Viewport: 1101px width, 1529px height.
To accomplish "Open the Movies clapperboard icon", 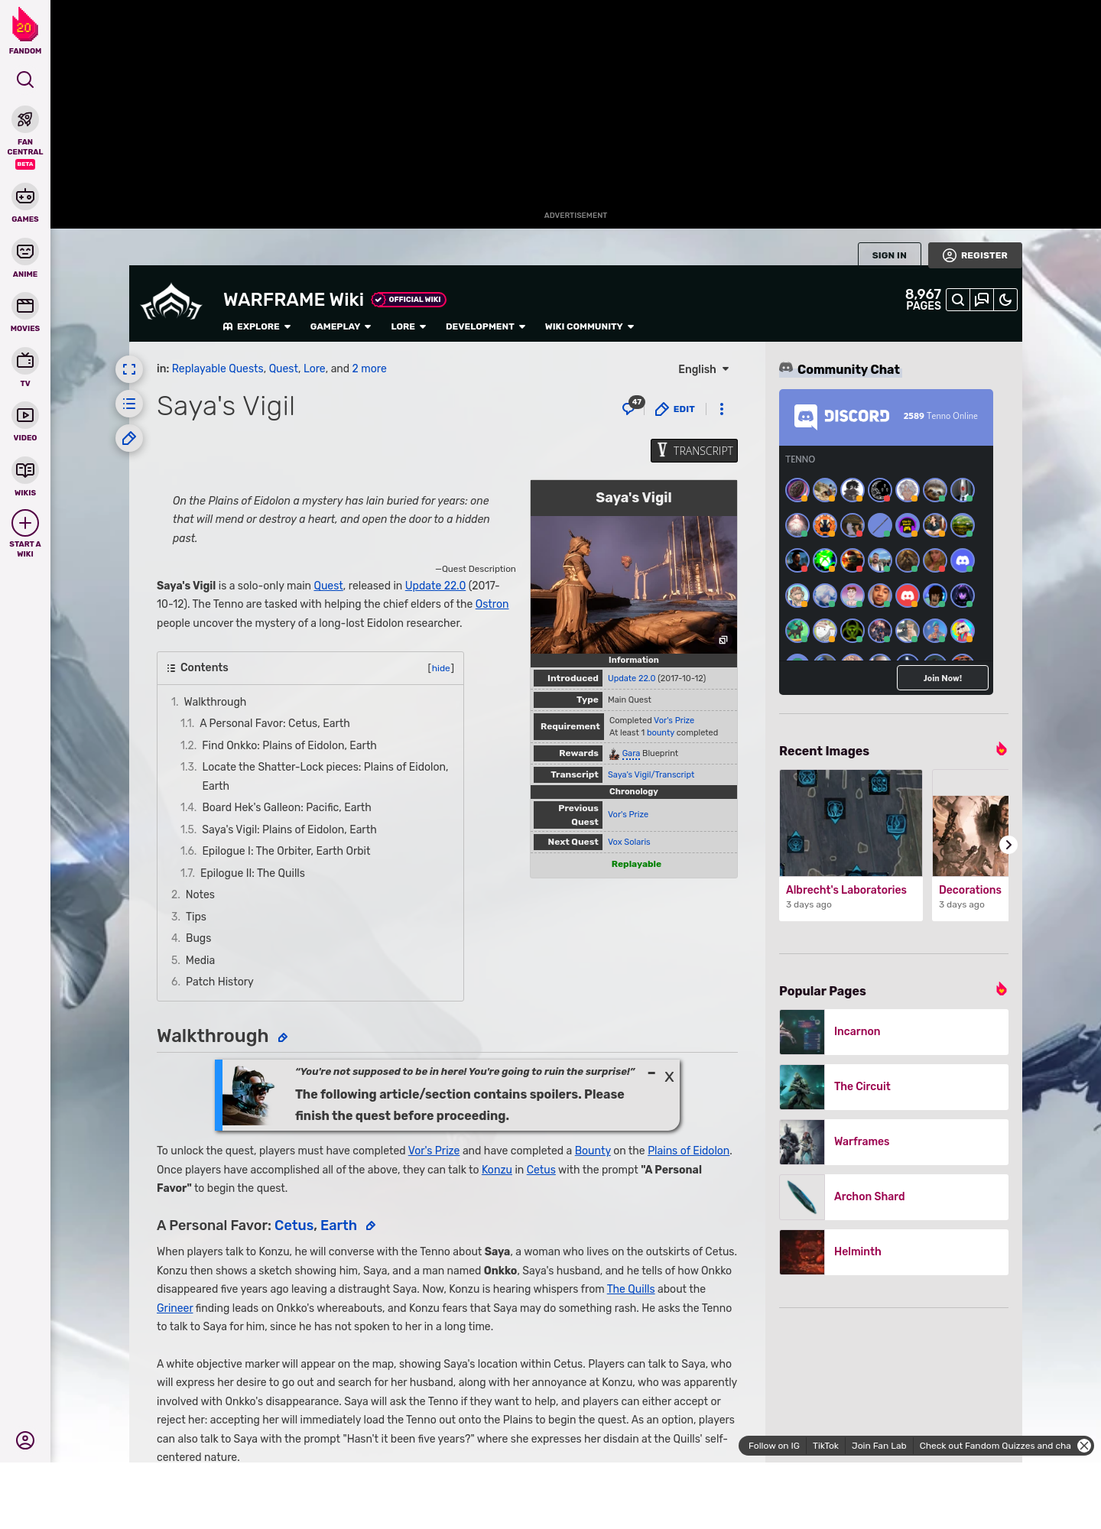I will 25,306.
